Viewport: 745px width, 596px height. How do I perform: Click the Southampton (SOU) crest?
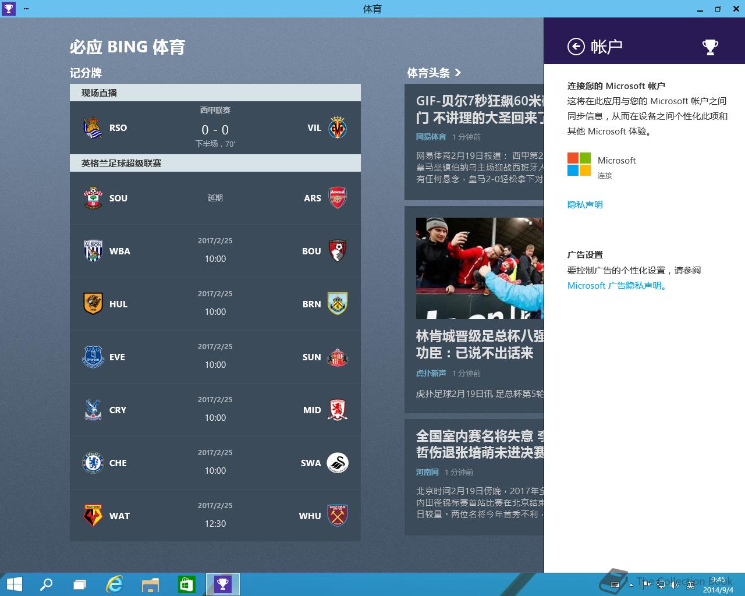tap(93, 198)
